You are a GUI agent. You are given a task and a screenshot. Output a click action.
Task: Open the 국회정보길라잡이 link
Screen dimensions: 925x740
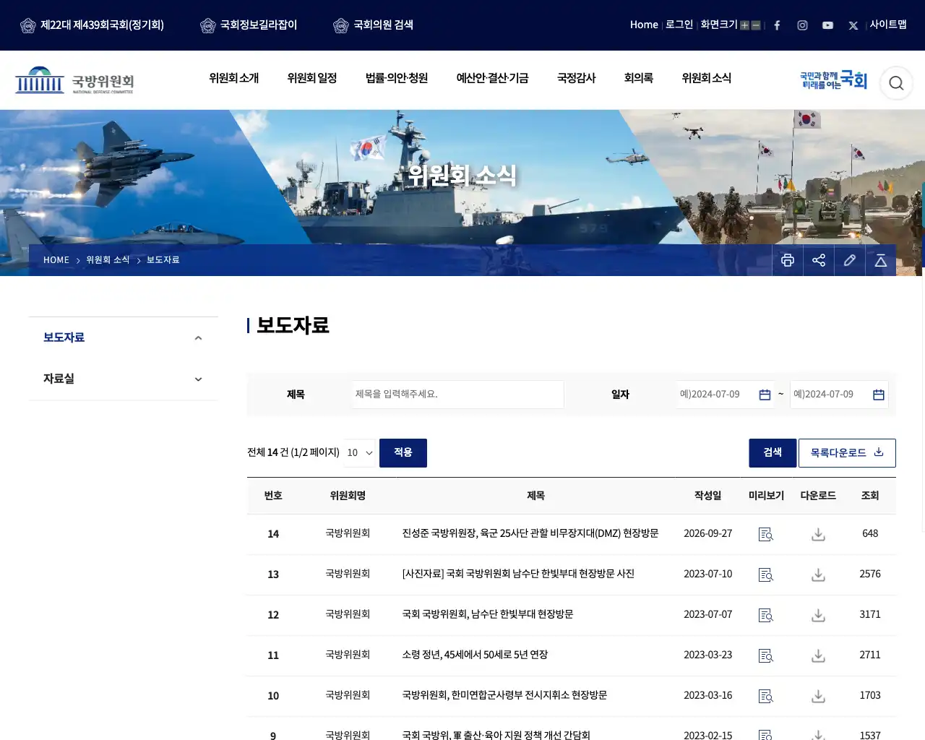(x=249, y=25)
